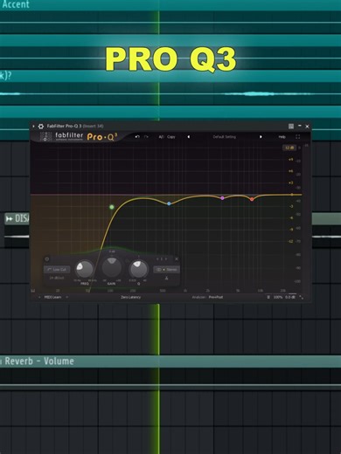Toggle the global bypass icon
Screen dimensions: 341x454
(x=268, y=297)
